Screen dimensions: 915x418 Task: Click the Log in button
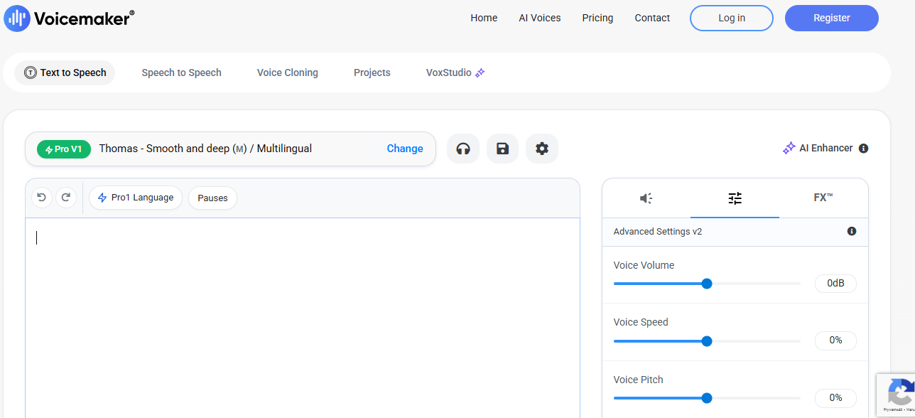(731, 18)
